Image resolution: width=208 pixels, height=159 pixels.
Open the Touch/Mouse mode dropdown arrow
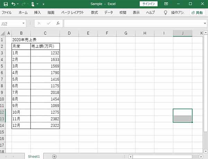pos(37,4)
